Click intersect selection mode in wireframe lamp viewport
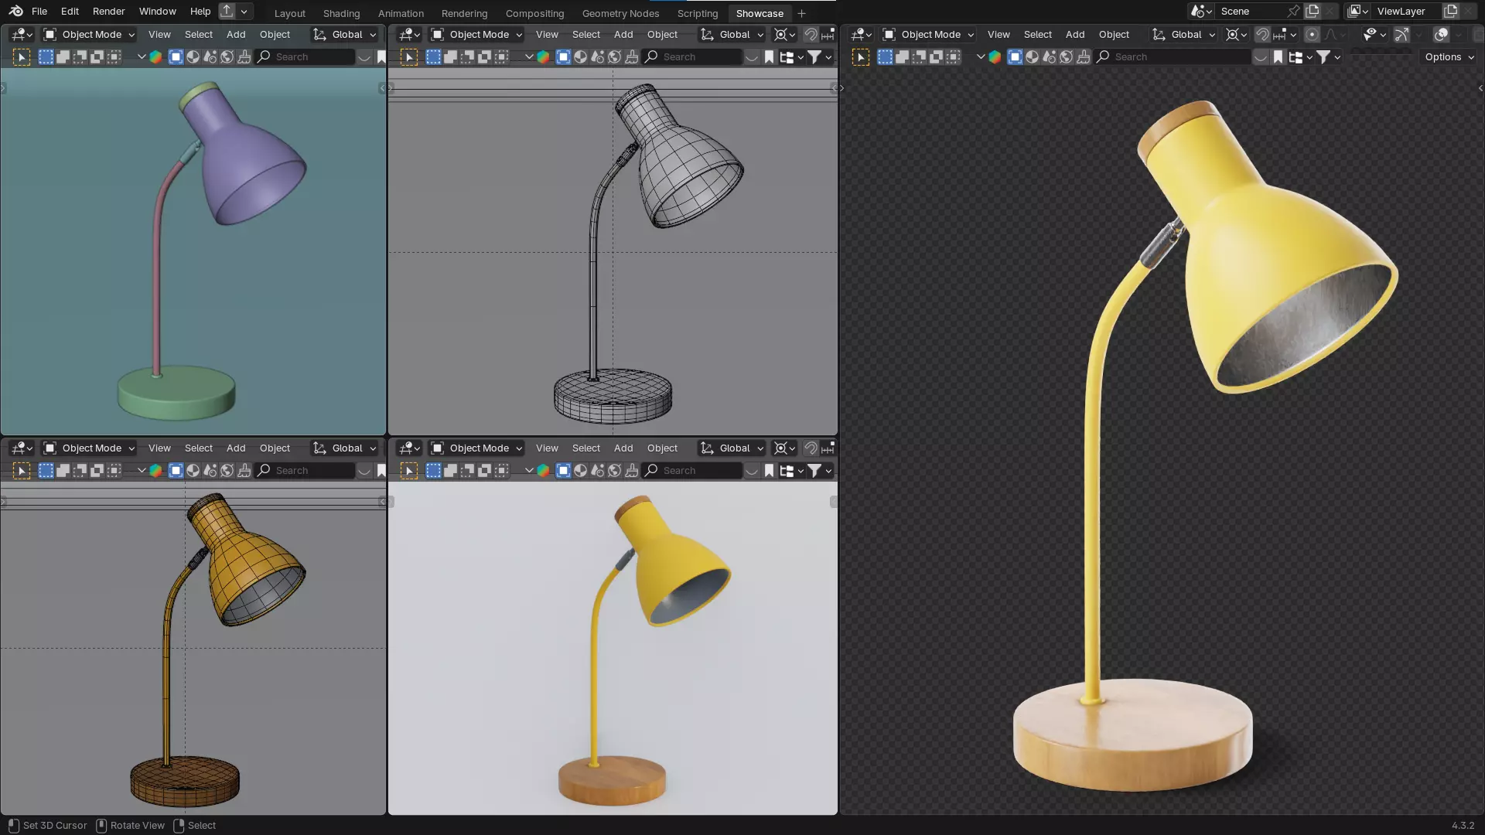The height and width of the screenshot is (835, 1485). click(501, 56)
